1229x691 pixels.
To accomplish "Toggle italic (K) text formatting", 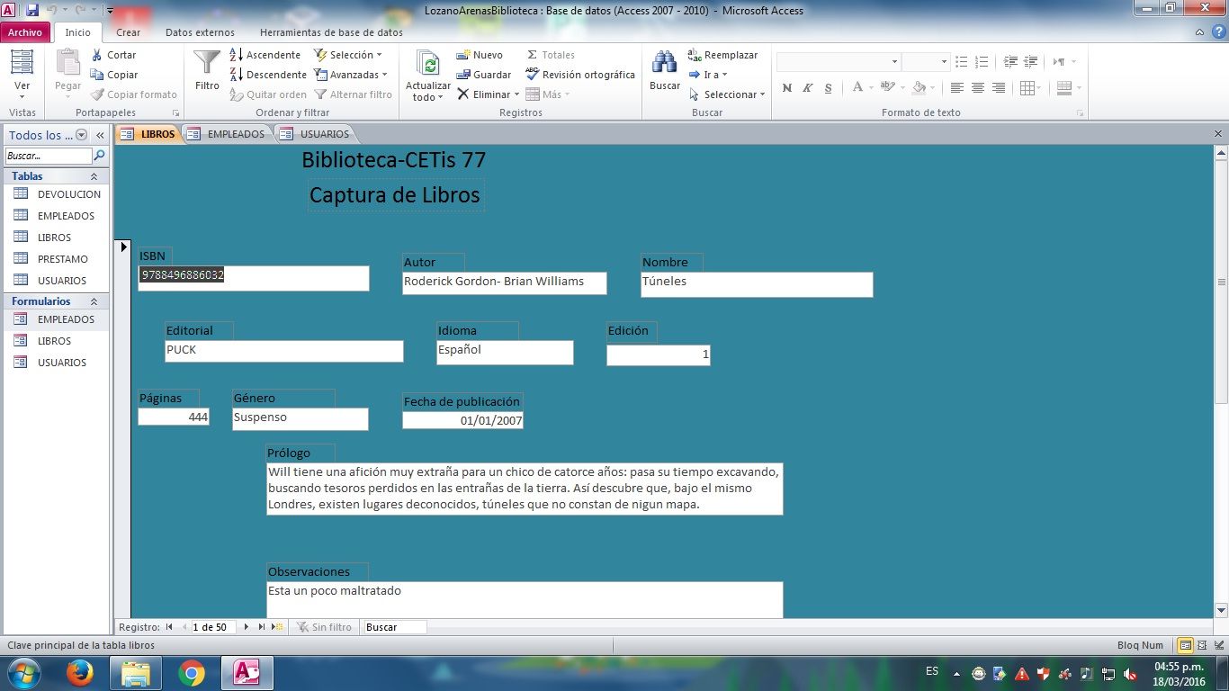I will pyautogui.click(x=807, y=88).
